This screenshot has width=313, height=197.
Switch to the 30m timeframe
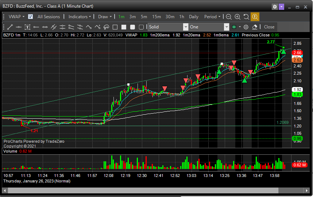(x=170, y=17)
